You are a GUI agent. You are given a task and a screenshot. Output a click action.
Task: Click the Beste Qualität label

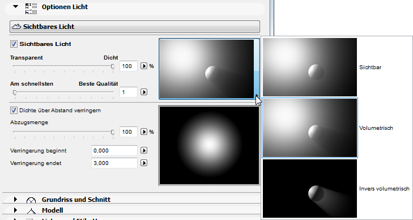pos(98,84)
